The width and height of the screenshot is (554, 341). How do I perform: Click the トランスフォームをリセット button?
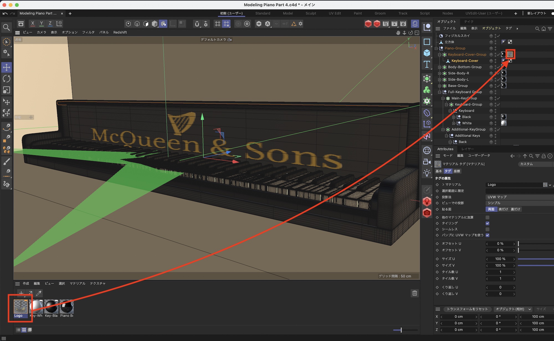coord(467,309)
